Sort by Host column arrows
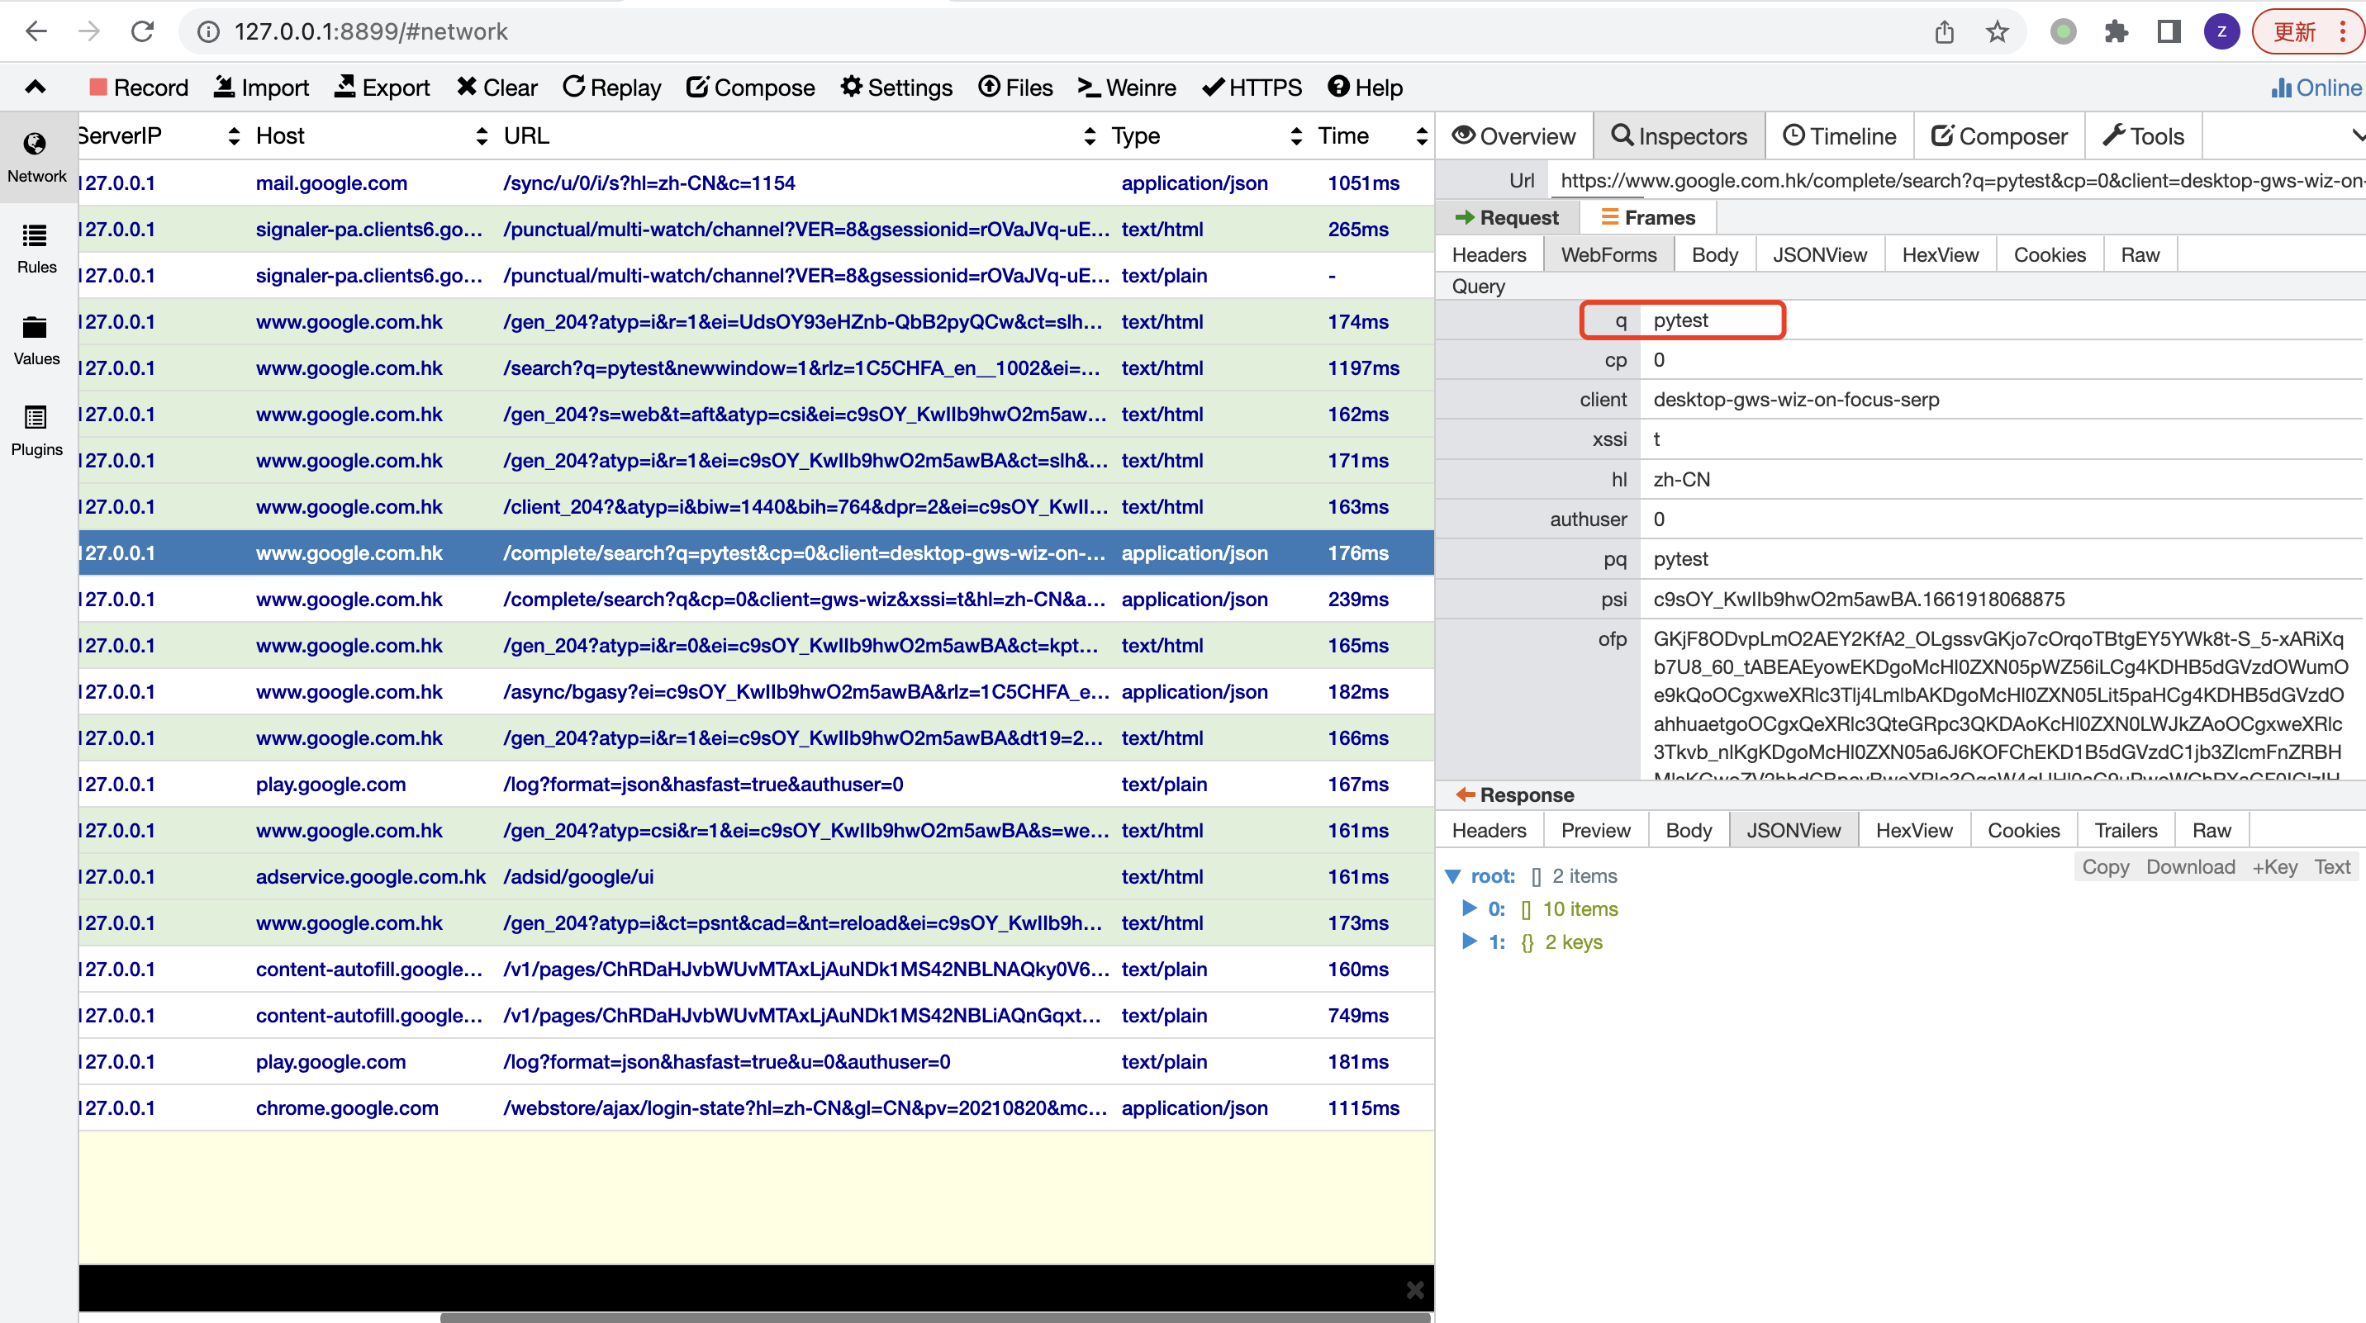 [482, 136]
